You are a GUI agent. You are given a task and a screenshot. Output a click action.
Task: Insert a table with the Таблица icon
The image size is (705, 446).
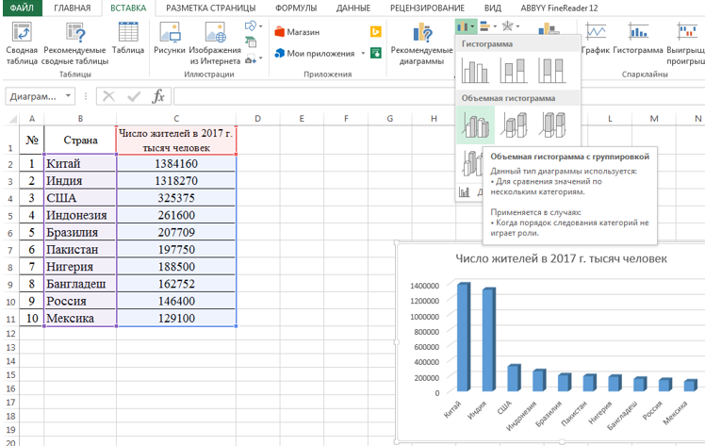point(127,34)
